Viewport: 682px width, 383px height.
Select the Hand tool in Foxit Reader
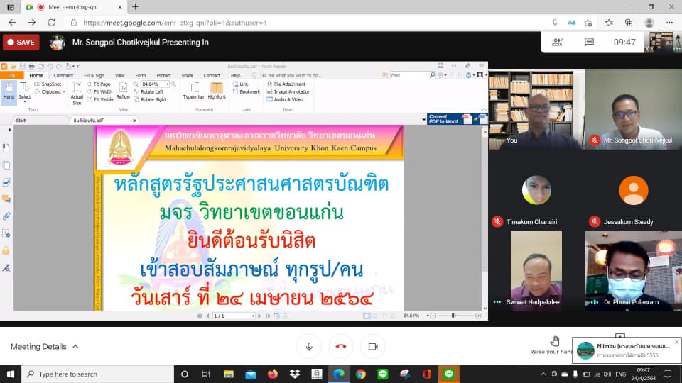pyautogui.click(x=9, y=91)
